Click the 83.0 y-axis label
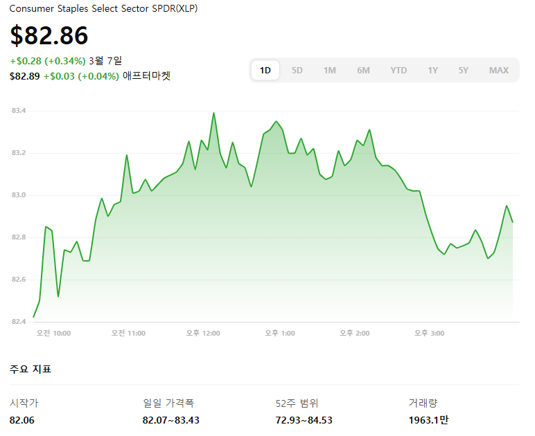 19,195
